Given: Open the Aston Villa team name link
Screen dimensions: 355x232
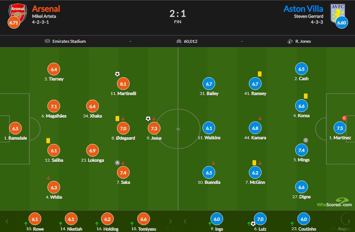Looking at the screenshot, I should pyautogui.click(x=303, y=9).
